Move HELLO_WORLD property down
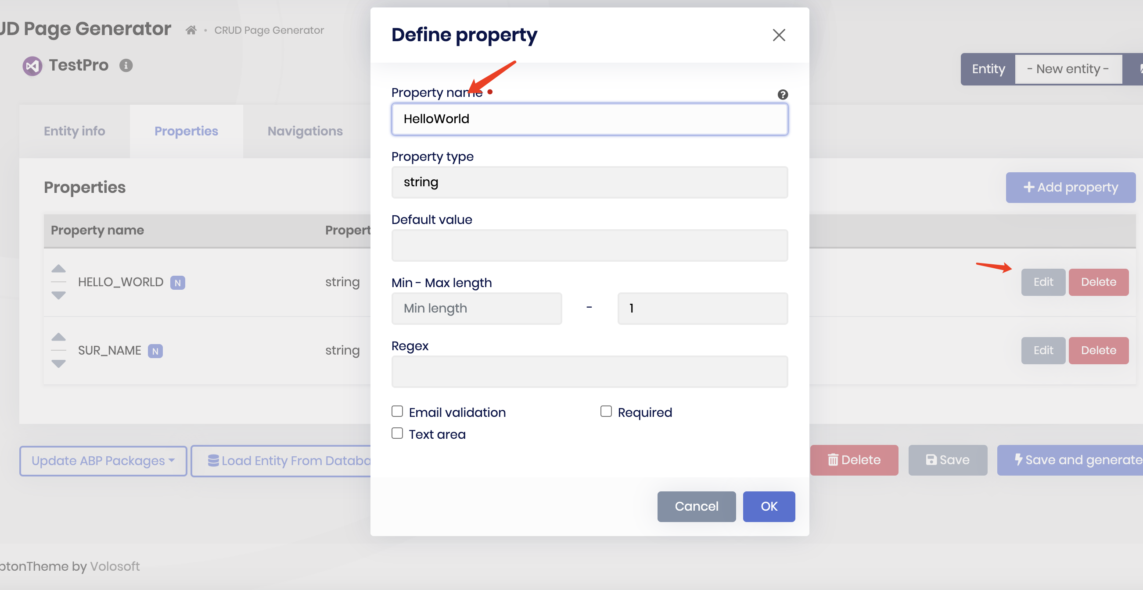The width and height of the screenshot is (1143, 590). coord(58,295)
